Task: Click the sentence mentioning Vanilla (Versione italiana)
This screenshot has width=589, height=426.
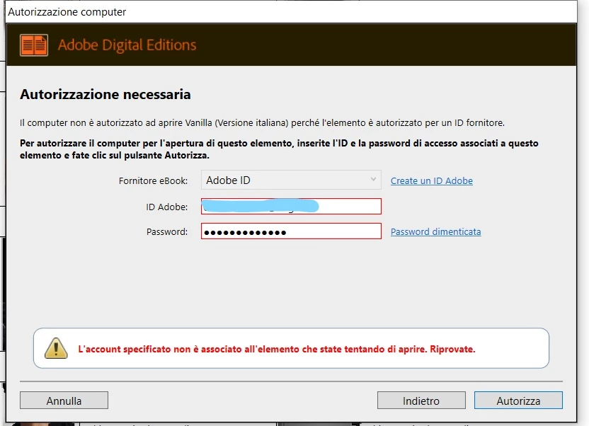Action: 262,122
